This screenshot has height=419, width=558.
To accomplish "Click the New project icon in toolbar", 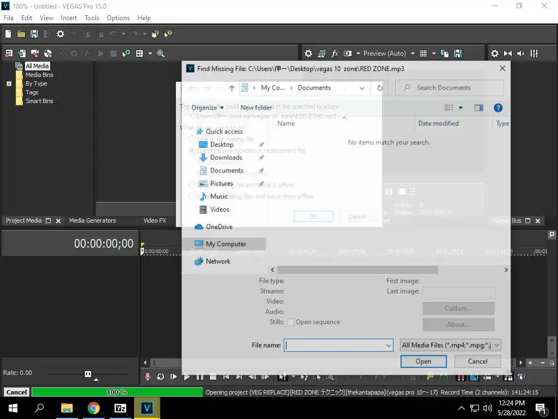I will coord(8,34).
